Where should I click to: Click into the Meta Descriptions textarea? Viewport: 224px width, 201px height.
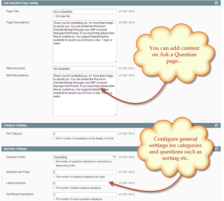(x=84, y=95)
